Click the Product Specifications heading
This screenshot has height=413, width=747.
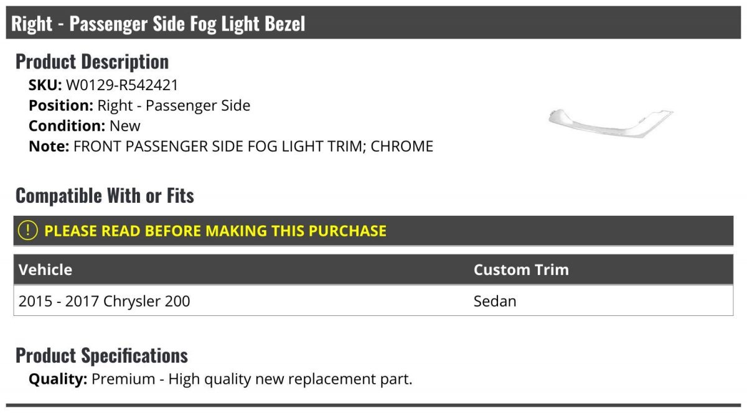[x=101, y=356]
